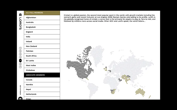
Task: Click the Lord's vertical wordmark
Action: 20,23
